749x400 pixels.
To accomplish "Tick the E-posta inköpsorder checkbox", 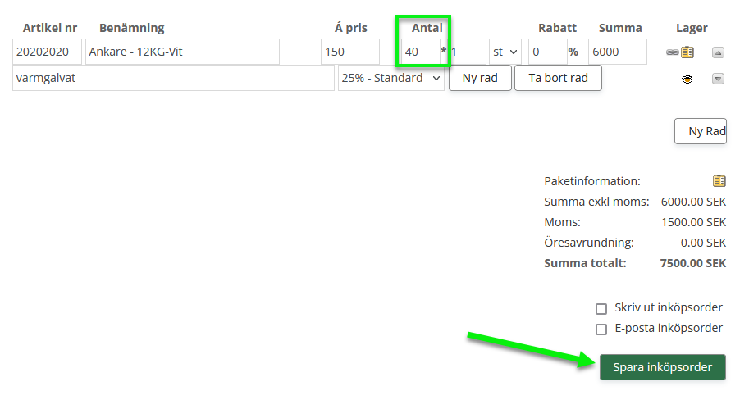I will point(601,329).
